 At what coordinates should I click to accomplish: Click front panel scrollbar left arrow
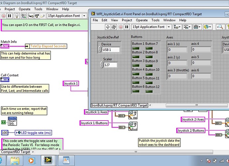click(x=150, y=105)
